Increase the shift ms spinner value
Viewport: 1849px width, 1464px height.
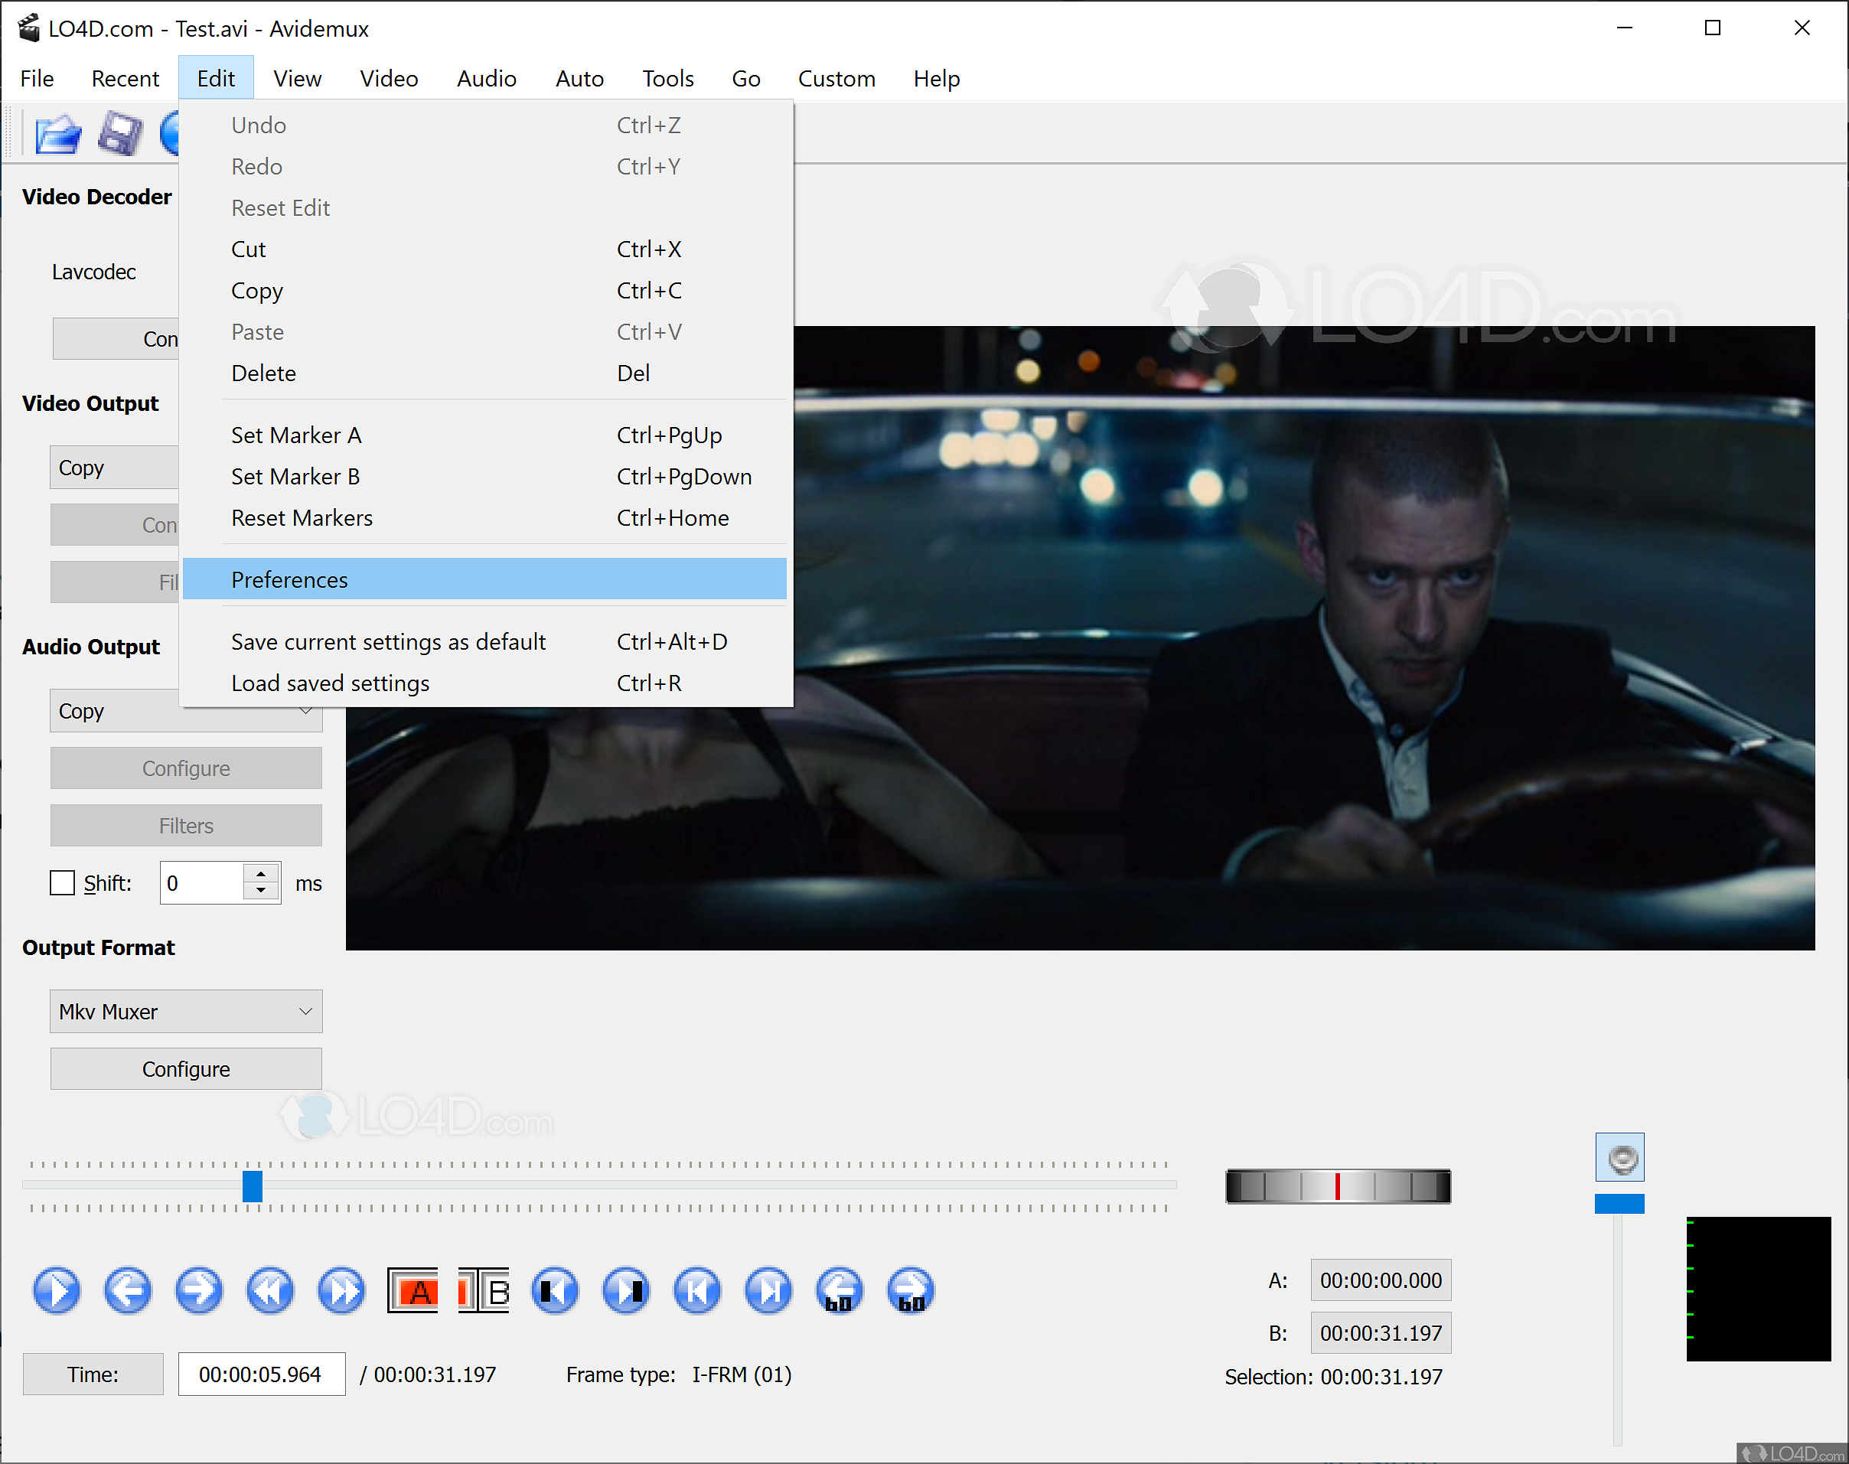(x=261, y=873)
